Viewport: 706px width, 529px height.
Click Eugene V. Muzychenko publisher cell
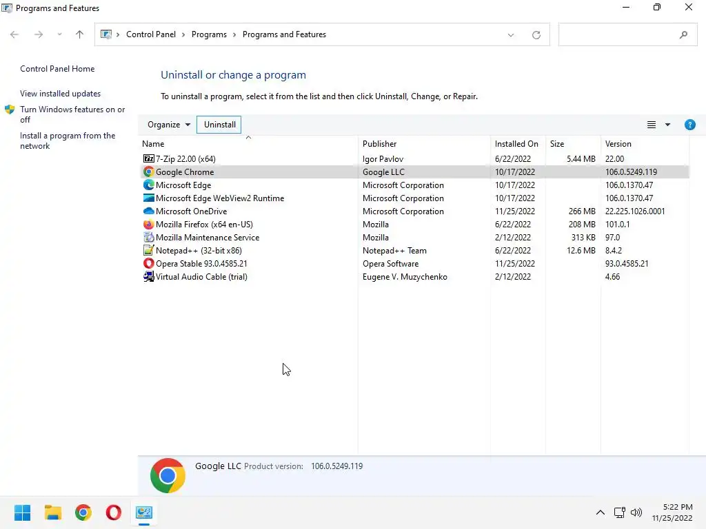point(405,277)
